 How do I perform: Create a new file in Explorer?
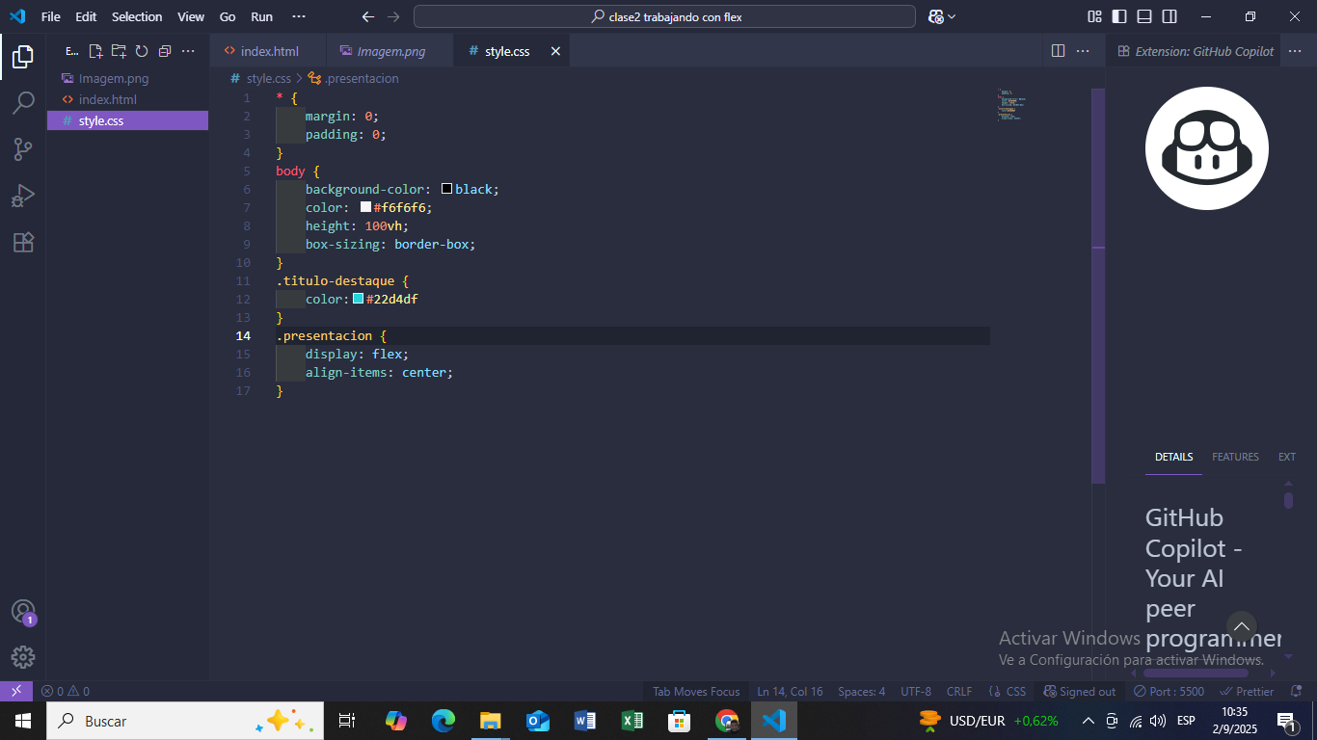tap(95, 51)
